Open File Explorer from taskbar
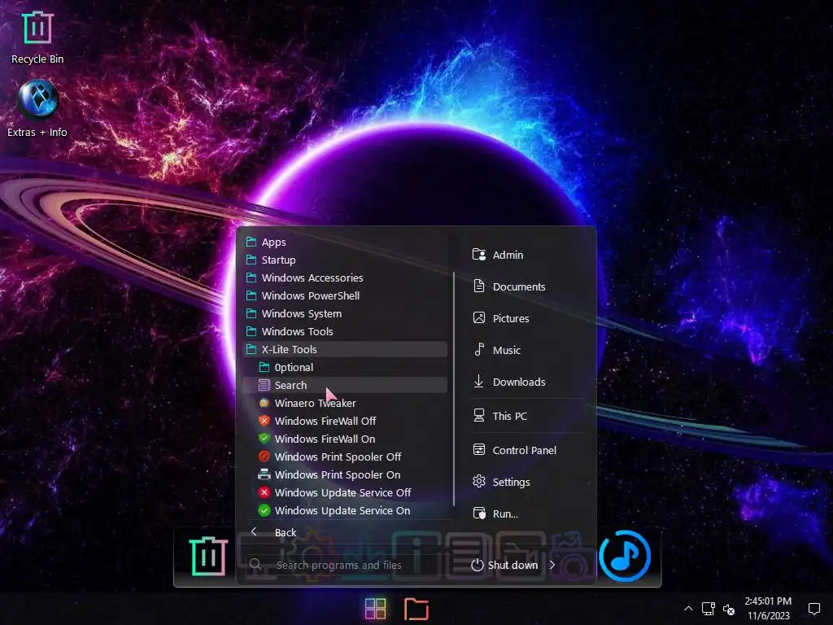Viewport: 833px width, 625px height. (416, 609)
